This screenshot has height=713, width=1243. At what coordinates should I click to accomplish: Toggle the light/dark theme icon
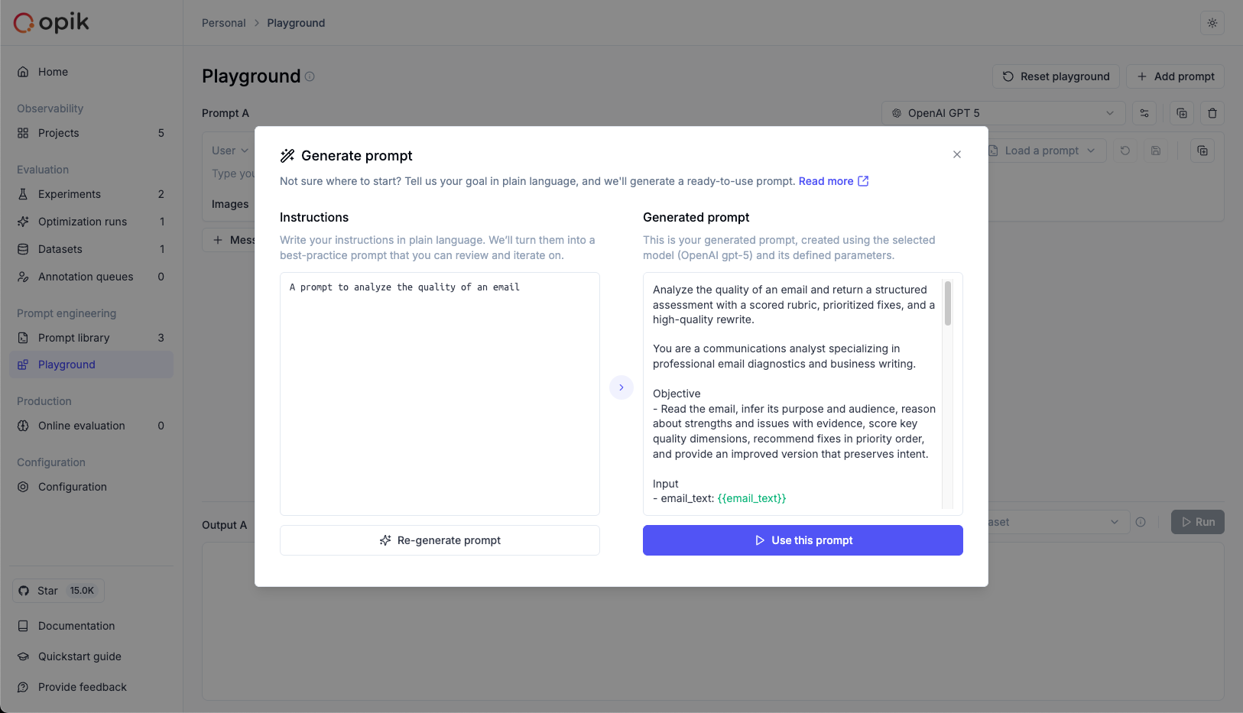coord(1212,23)
